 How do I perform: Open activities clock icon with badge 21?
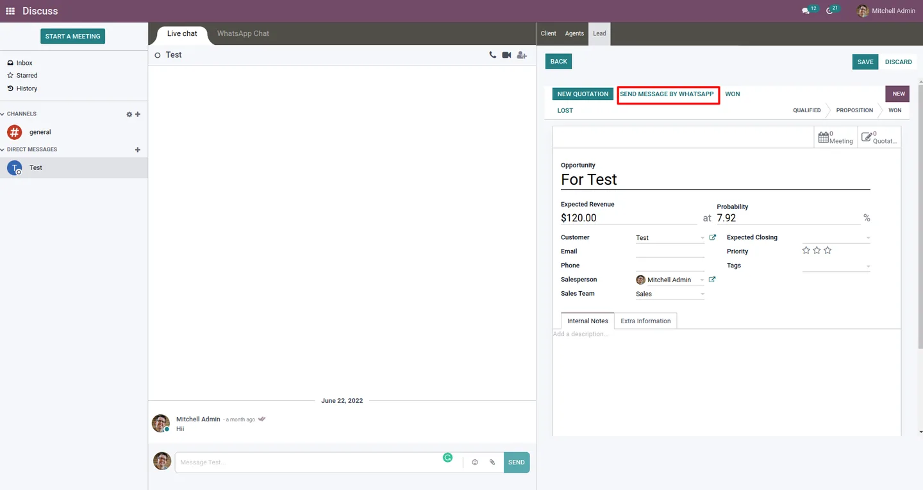(833, 10)
